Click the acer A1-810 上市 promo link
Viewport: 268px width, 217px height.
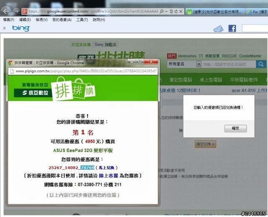coord(250,90)
